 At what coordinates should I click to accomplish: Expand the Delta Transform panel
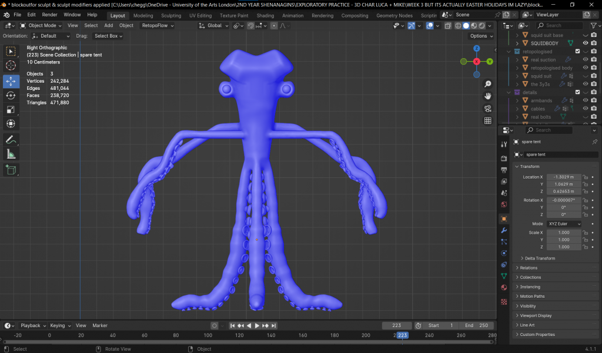point(540,258)
